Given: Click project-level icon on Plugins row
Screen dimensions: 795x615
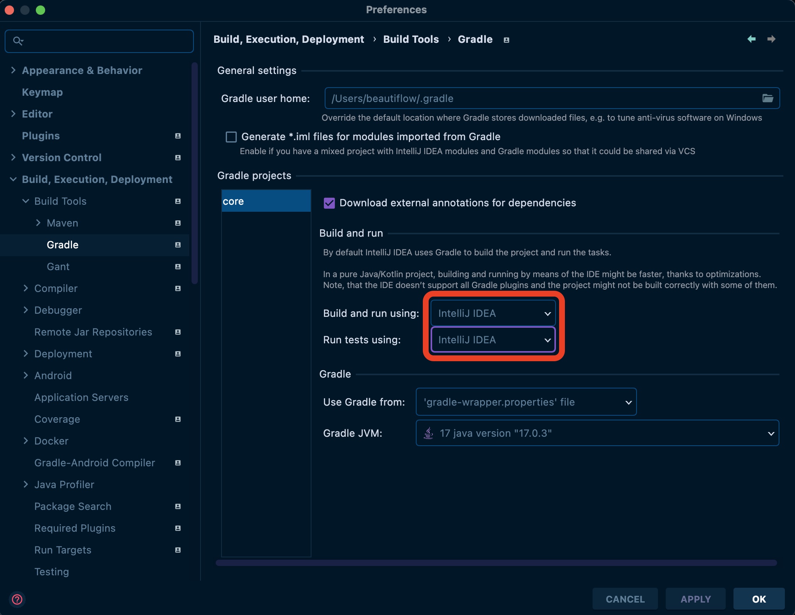Looking at the screenshot, I should (178, 136).
